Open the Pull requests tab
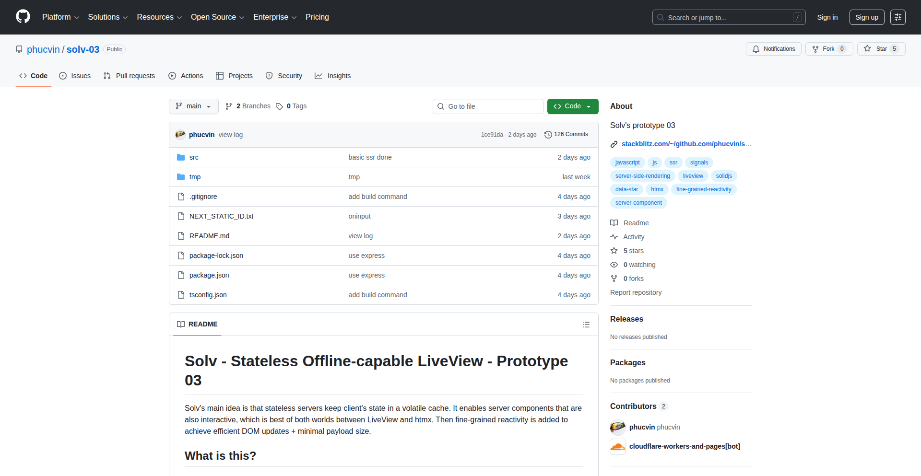This screenshot has width=921, height=476. tap(130, 76)
